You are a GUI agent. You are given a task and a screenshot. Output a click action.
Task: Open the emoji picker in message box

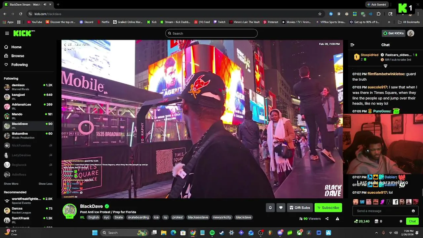tap(413, 211)
